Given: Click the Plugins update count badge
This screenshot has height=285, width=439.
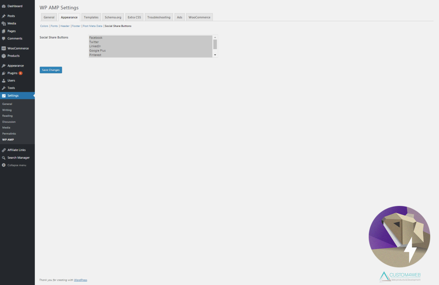Looking at the screenshot, I should [21, 73].
